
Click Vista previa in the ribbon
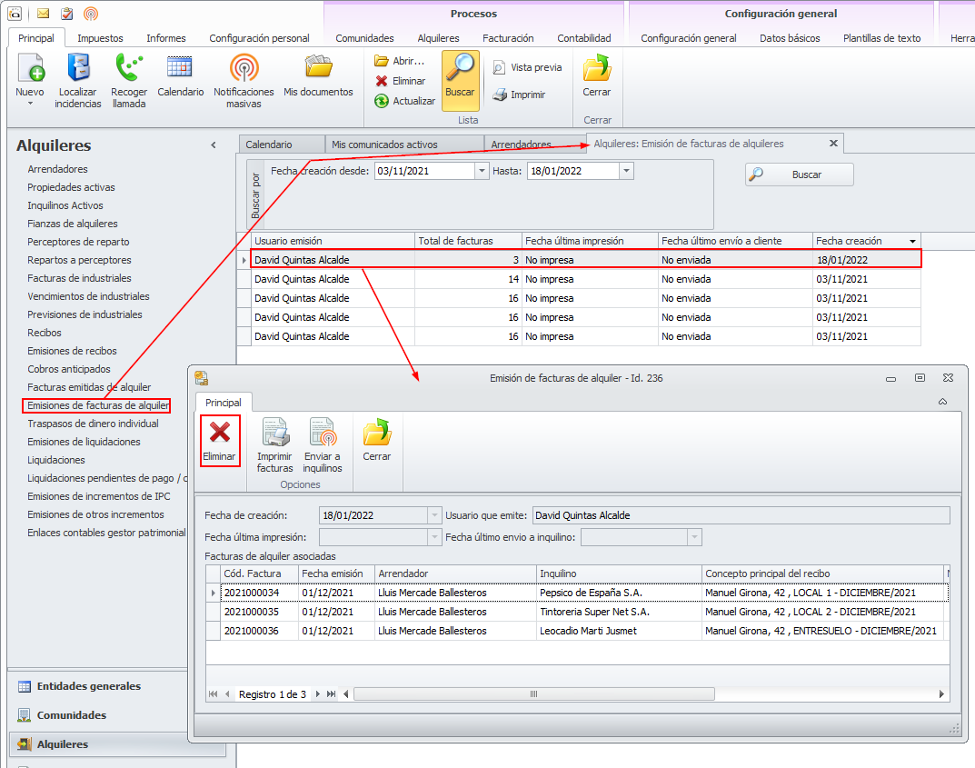point(527,67)
